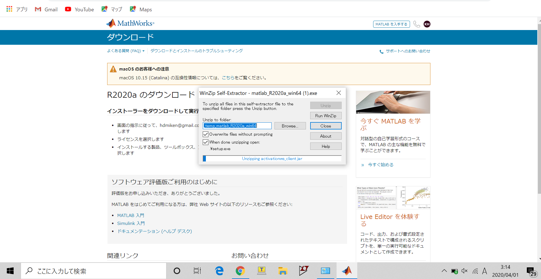
Task: Click the unzipping progress bar
Action: coord(272,159)
